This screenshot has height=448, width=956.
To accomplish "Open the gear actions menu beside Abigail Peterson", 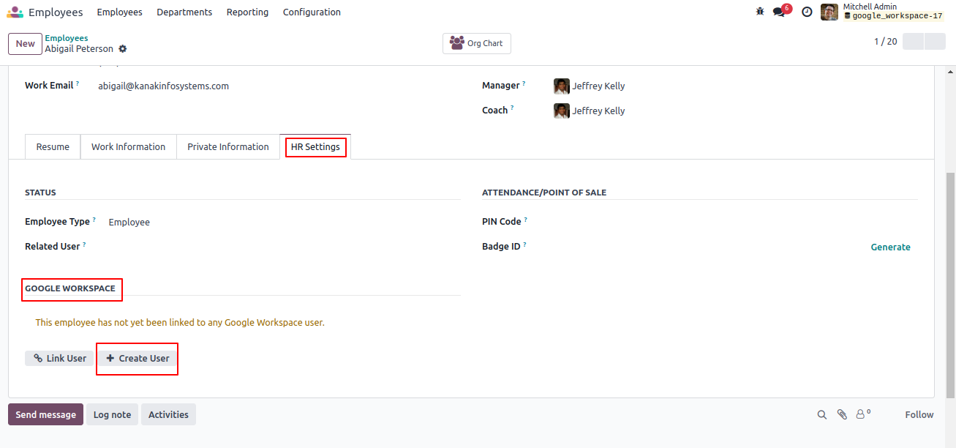I will click(123, 49).
